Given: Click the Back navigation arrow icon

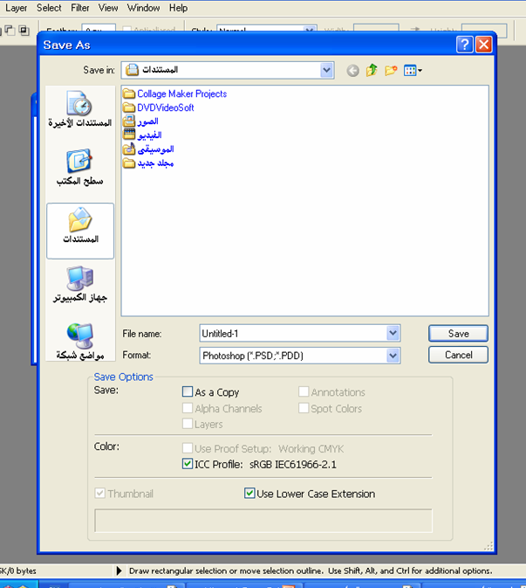Looking at the screenshot, I should click(x=353, y=70).
